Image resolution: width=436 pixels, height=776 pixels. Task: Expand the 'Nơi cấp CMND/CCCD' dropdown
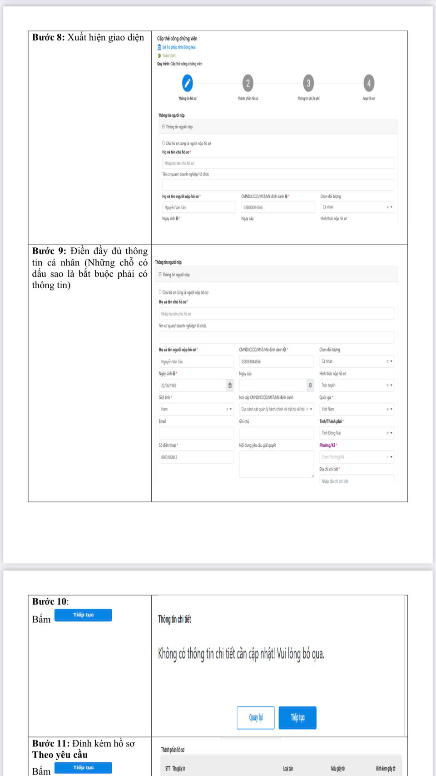311,409
